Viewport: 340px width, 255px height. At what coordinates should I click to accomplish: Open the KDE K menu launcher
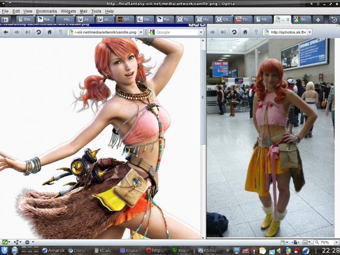4,251
